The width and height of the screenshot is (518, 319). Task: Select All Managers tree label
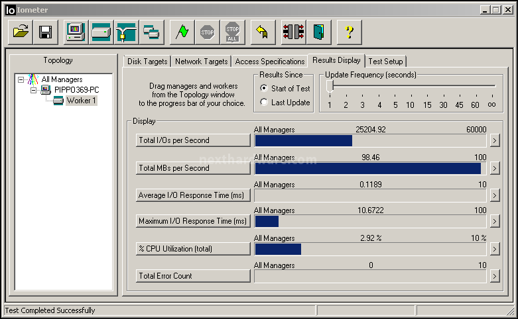62,79
